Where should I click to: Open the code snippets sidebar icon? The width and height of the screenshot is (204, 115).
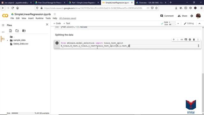click(x=3, y=32)
